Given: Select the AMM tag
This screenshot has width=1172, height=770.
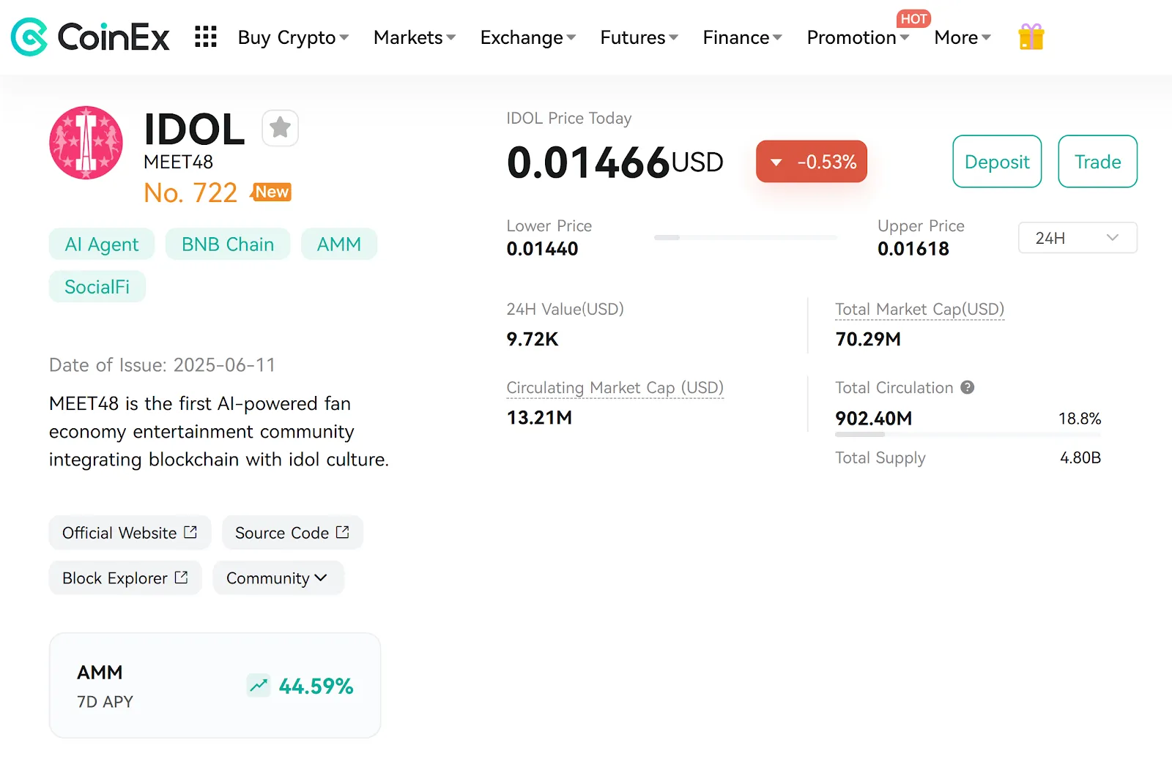Looking at the screenshot, I should point(339,244).
